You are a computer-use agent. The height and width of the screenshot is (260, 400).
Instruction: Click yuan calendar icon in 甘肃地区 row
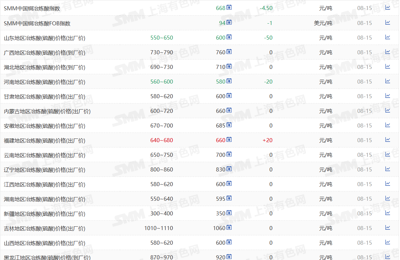[229, 96]
